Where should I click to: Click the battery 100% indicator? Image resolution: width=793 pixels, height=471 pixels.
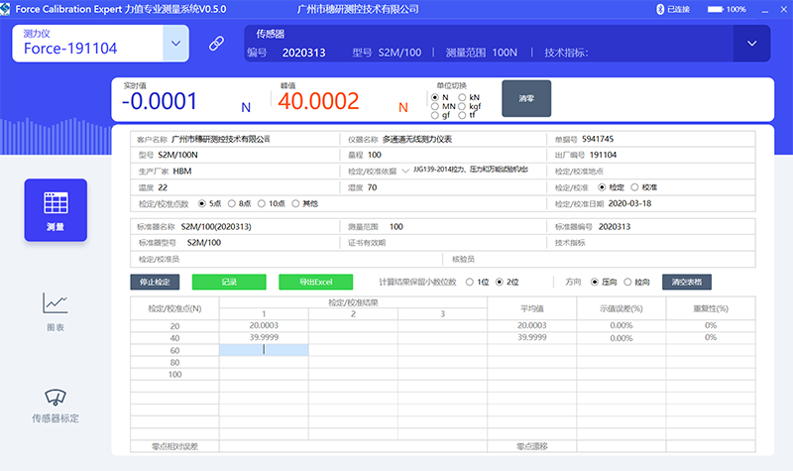(727, 9)
